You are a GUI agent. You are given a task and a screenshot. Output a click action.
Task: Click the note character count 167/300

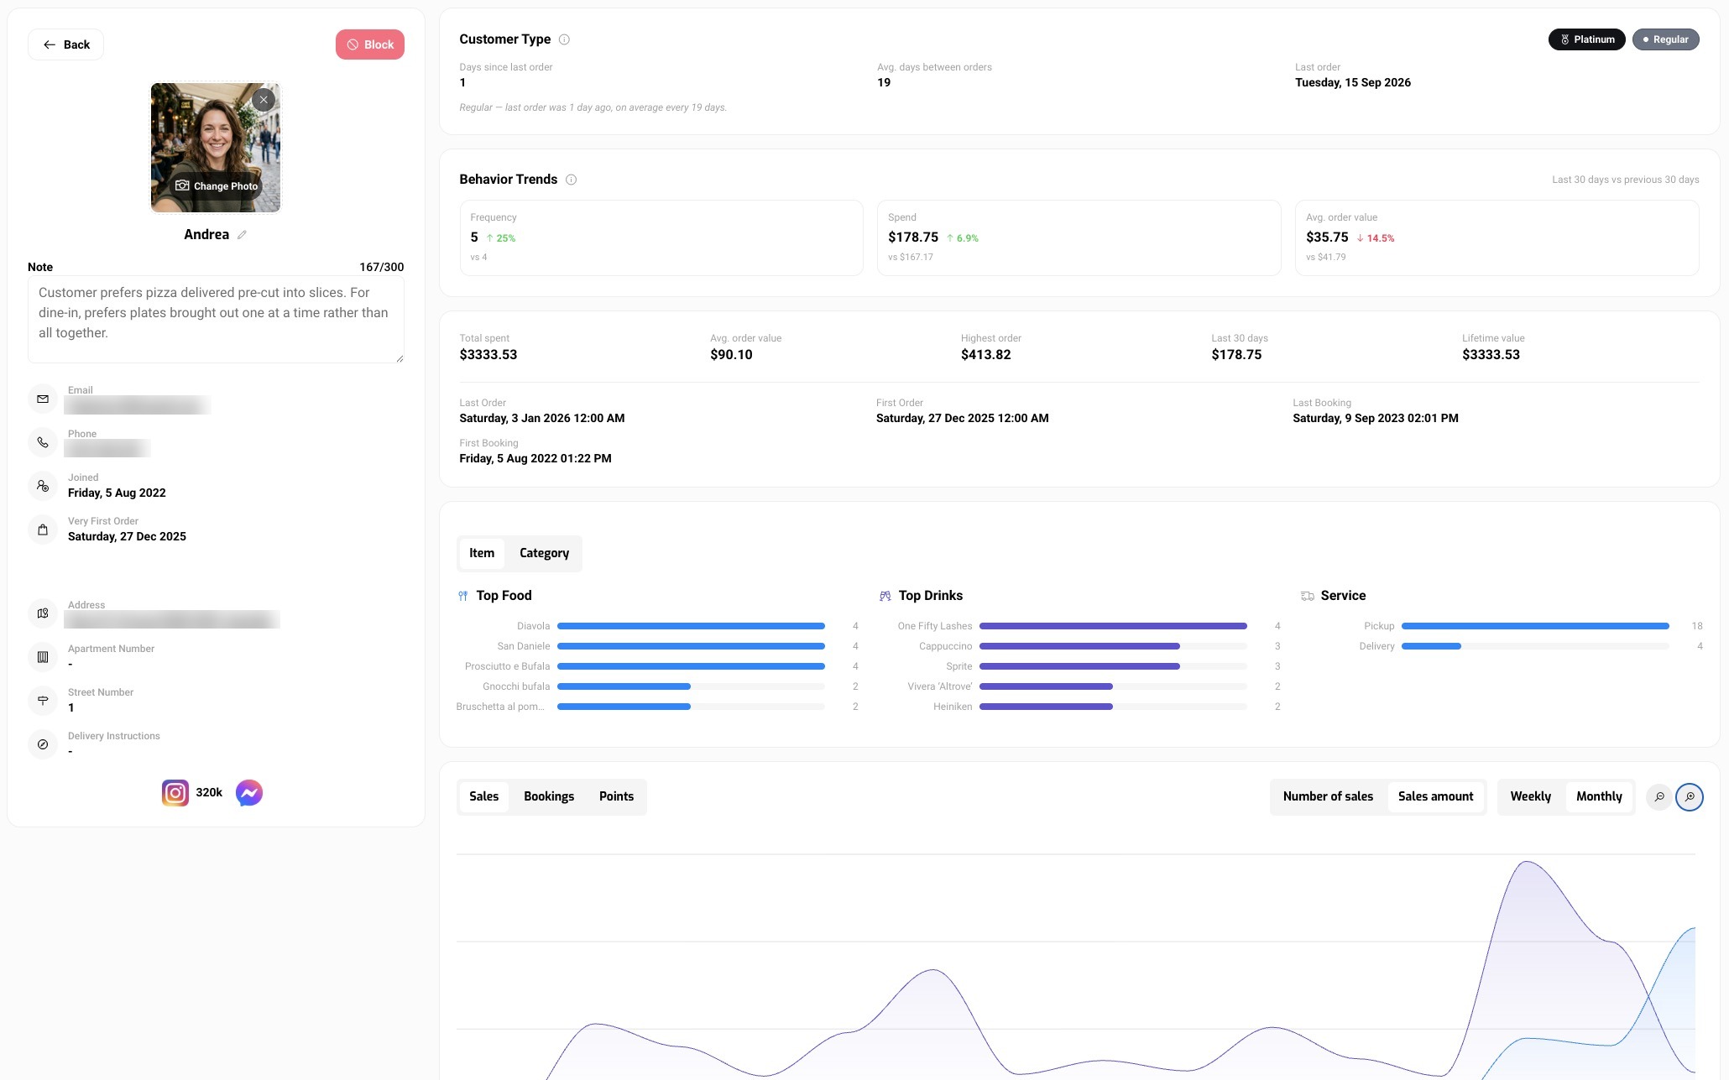[x=382, y=267]
